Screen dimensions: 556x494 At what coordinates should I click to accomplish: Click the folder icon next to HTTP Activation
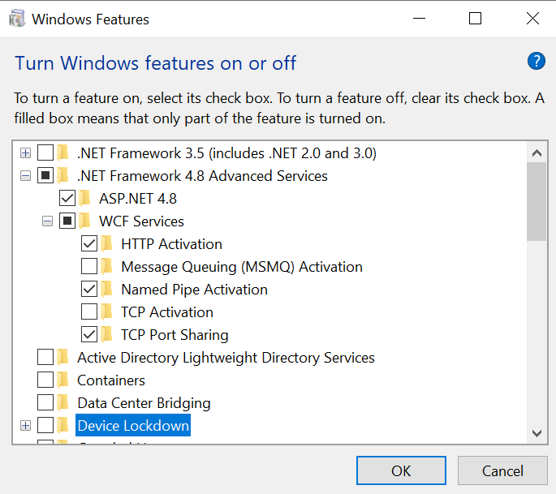107,244
